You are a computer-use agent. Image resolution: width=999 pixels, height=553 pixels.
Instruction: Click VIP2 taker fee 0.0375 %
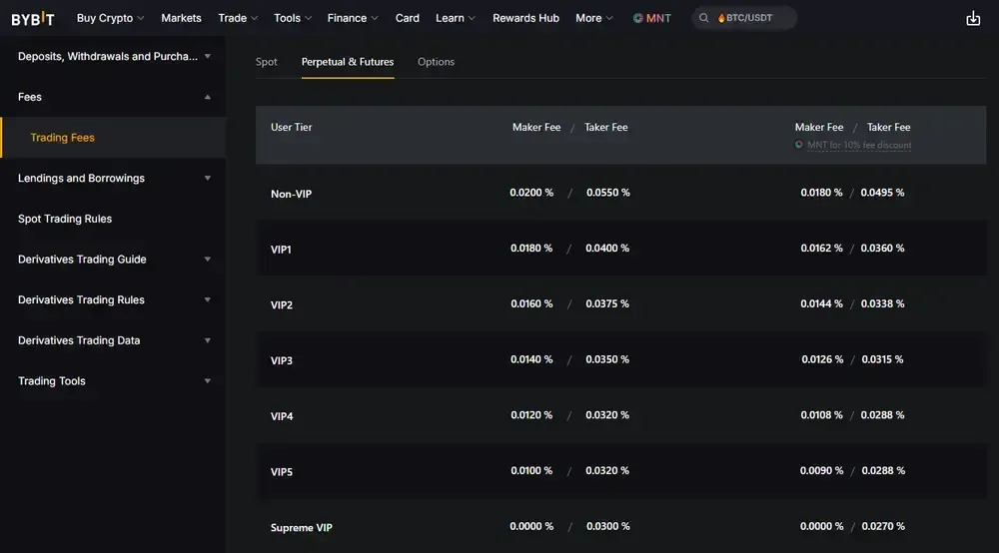607,303
